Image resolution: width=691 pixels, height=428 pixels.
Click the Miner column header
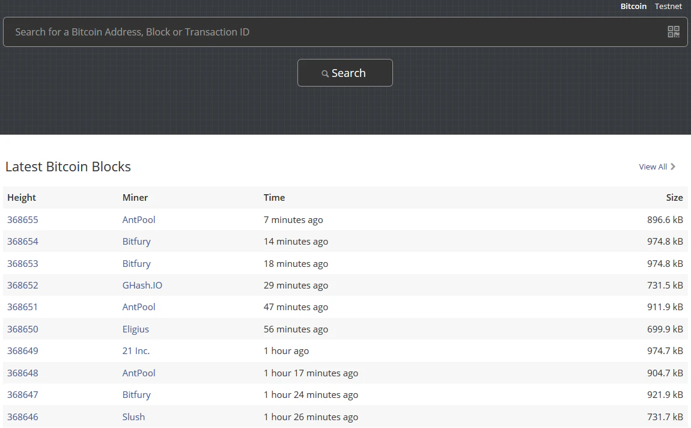[x=135, y=198]
